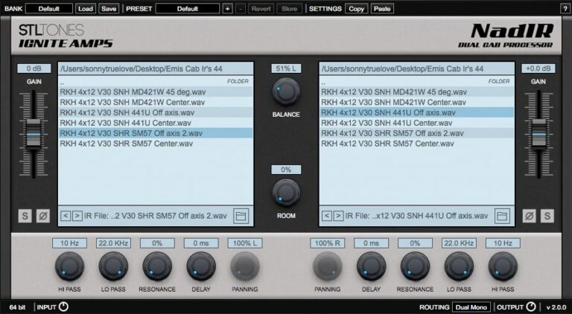This screenshot has width=572, height=314.
Task: Select SM57 Off axis 2.wav in left list
Action: (x=156, y=133)
